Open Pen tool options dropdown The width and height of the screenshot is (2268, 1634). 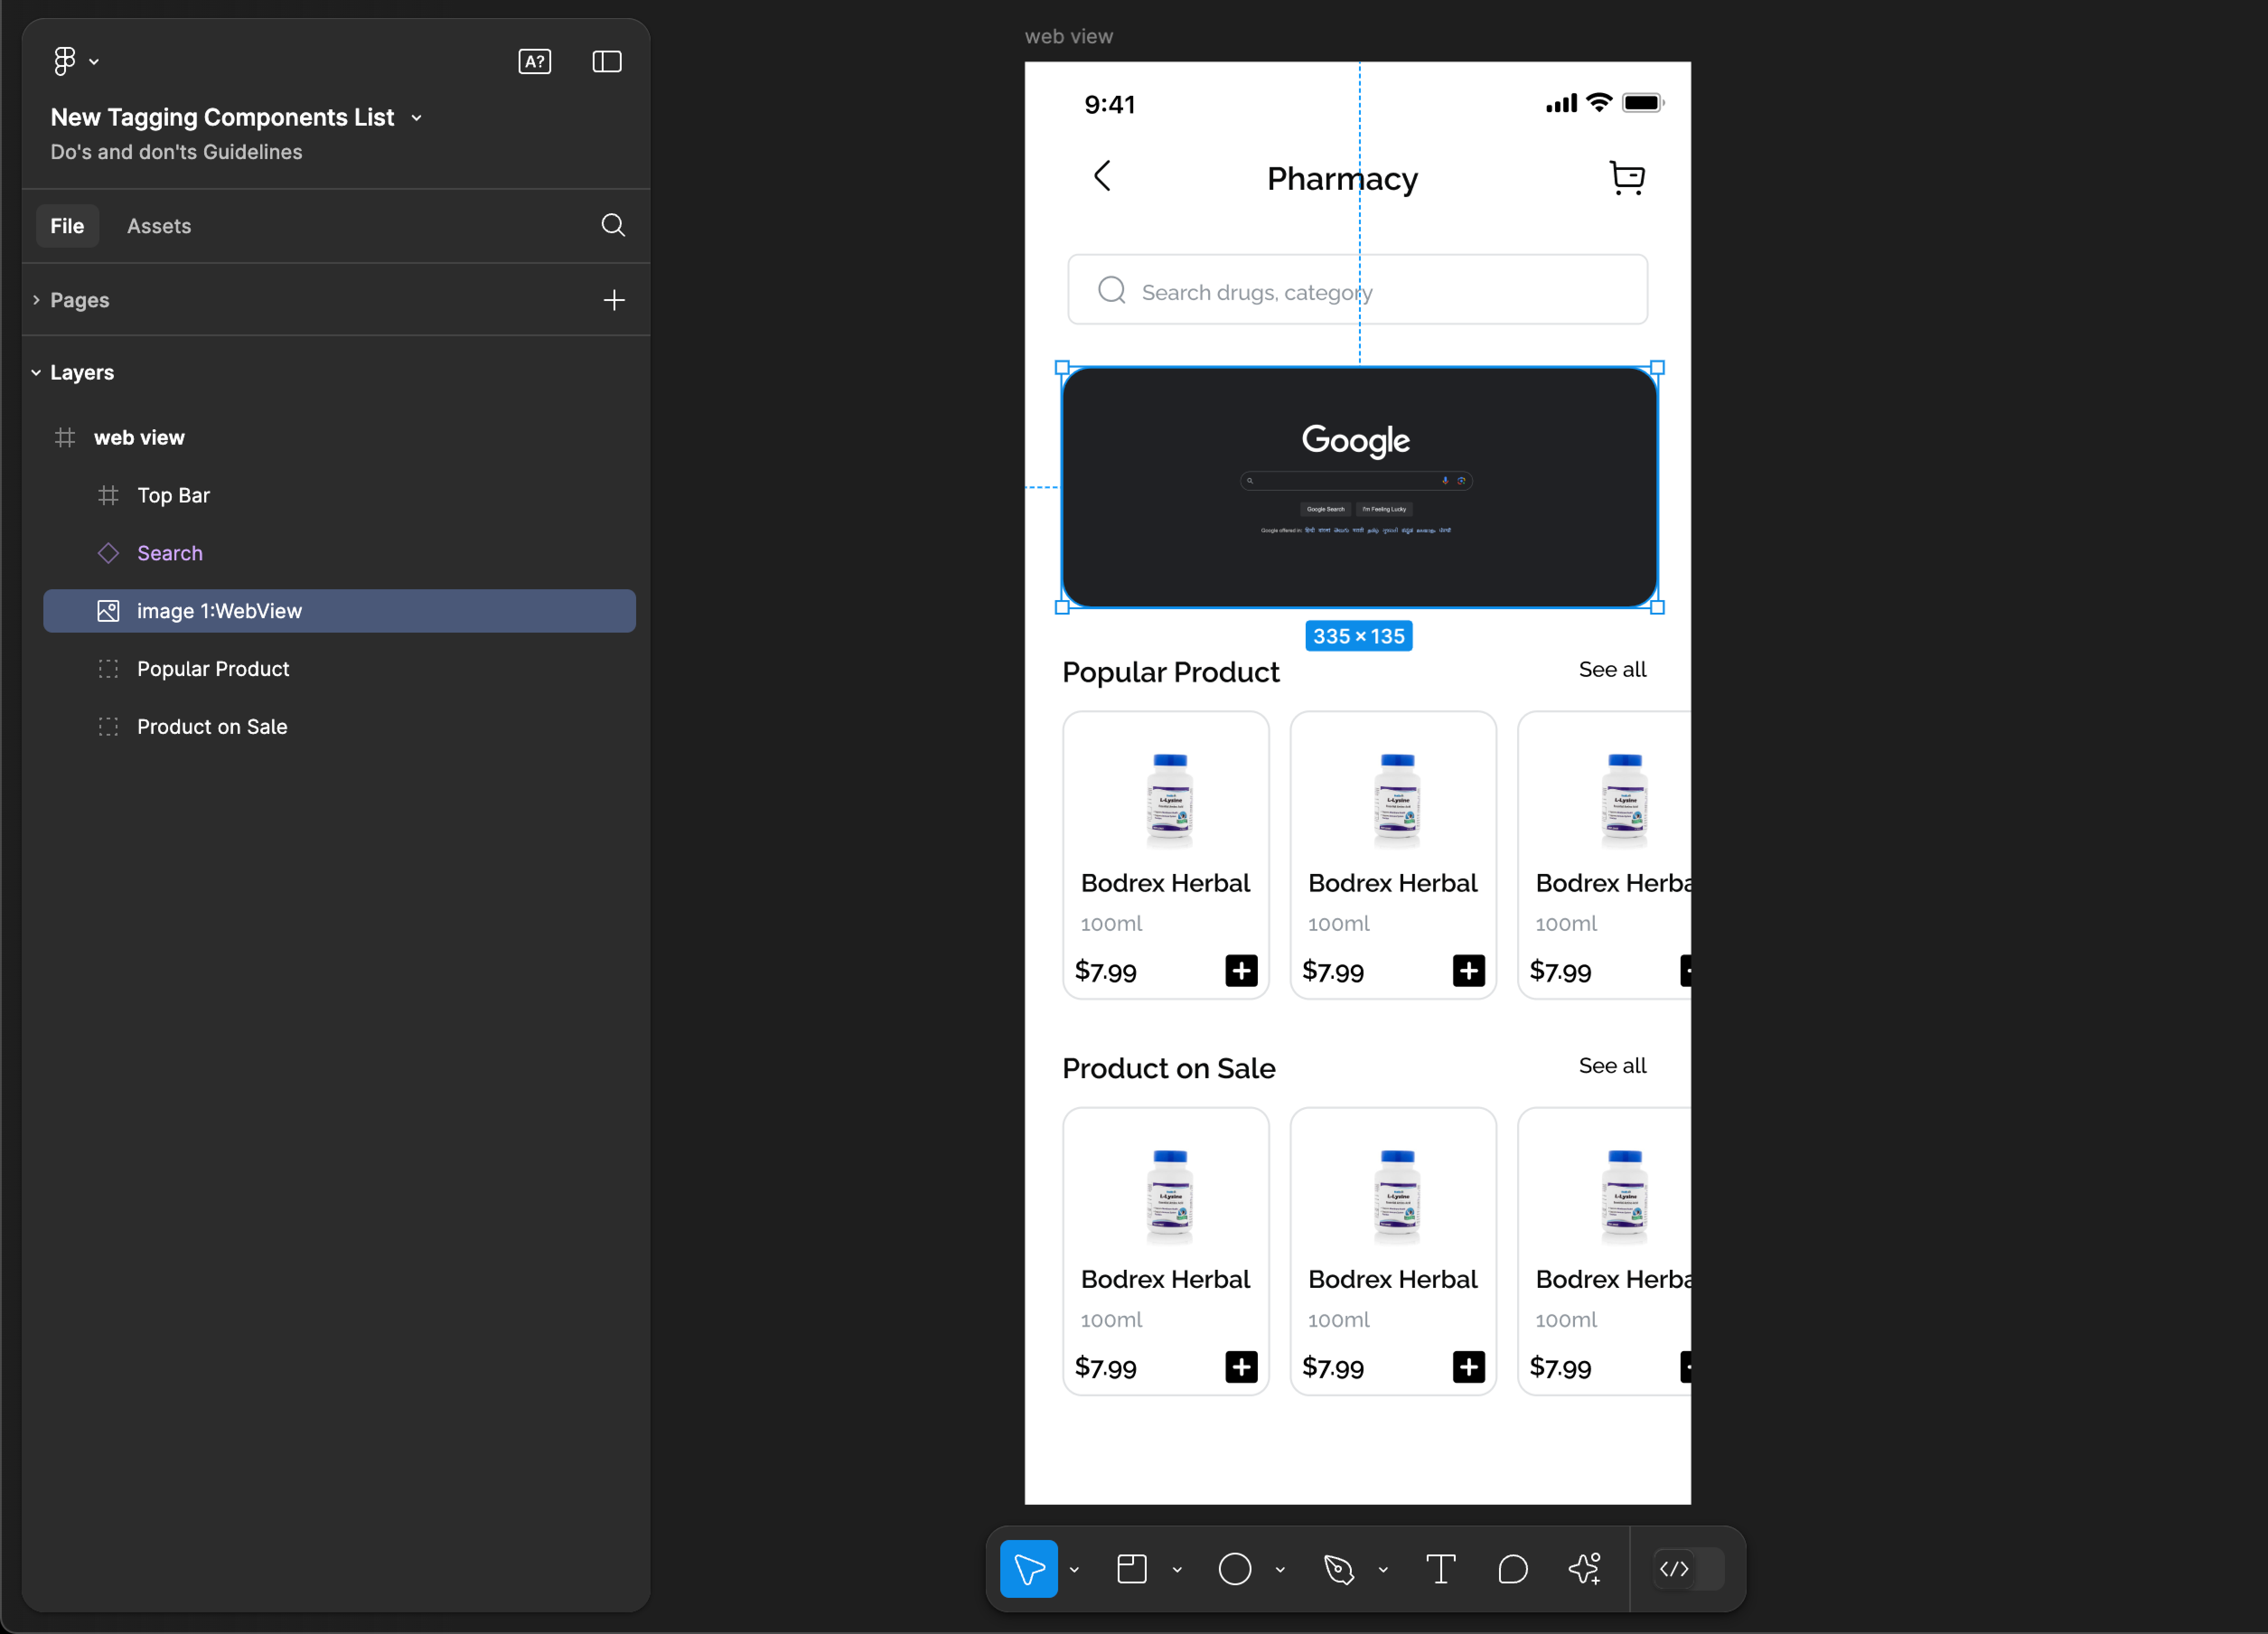pyautogui.click(x=1383, y=1570)
